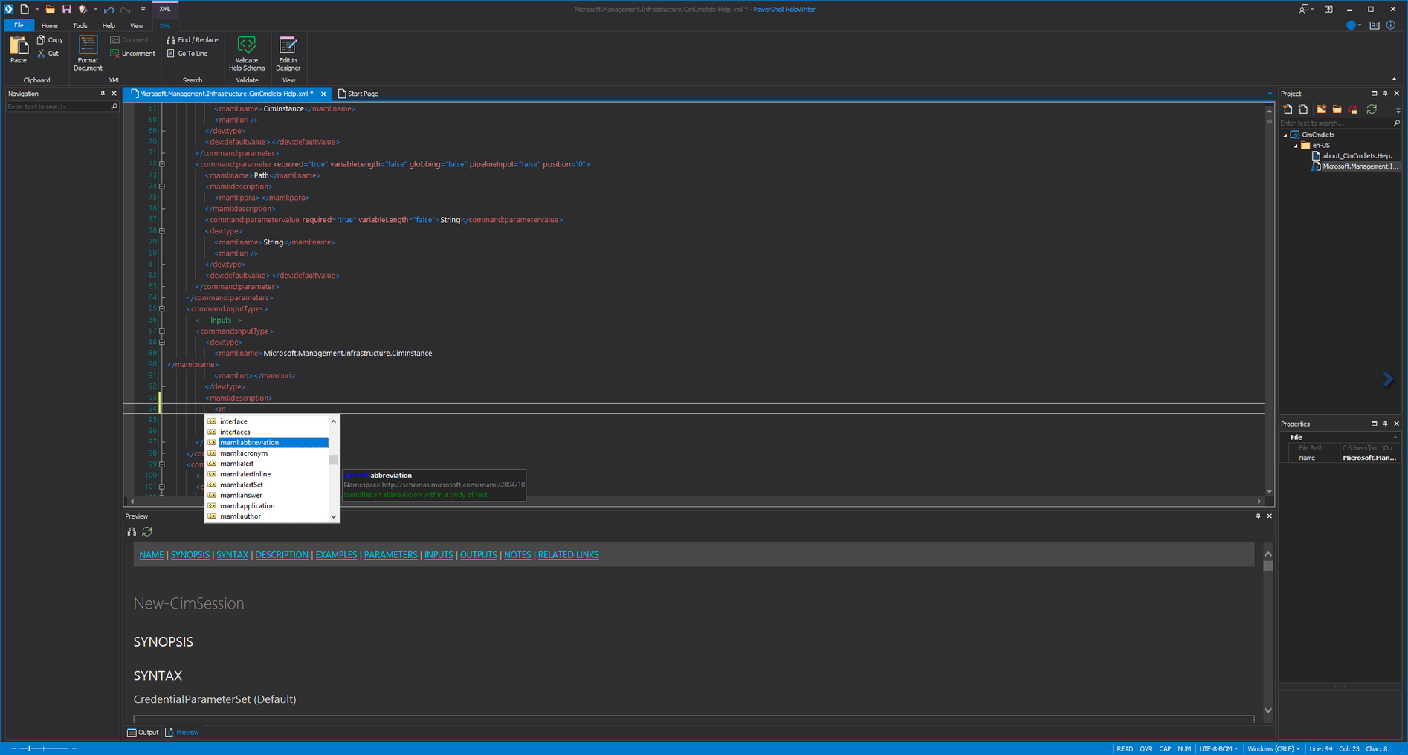Screen dimensions: 1408x755
Task: Pin the Properties panel
Action: [1385, 424]
